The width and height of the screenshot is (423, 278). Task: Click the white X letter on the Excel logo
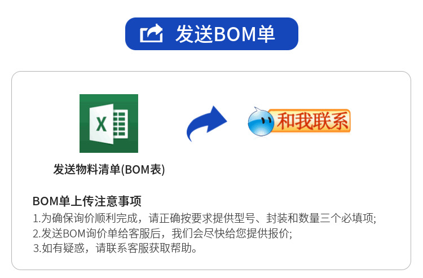click(x=102, y=124)
